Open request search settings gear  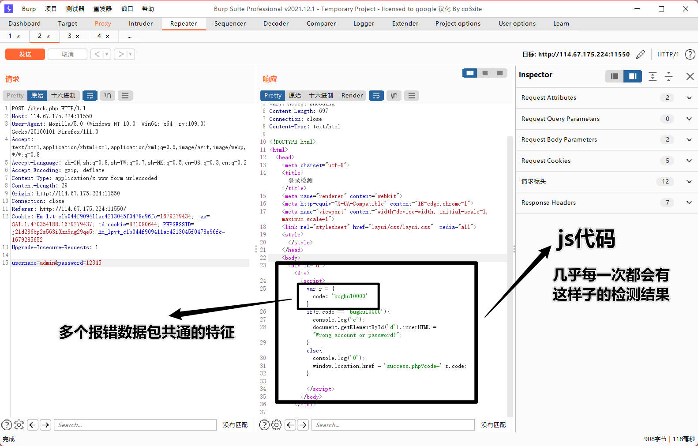coord(19,425)
